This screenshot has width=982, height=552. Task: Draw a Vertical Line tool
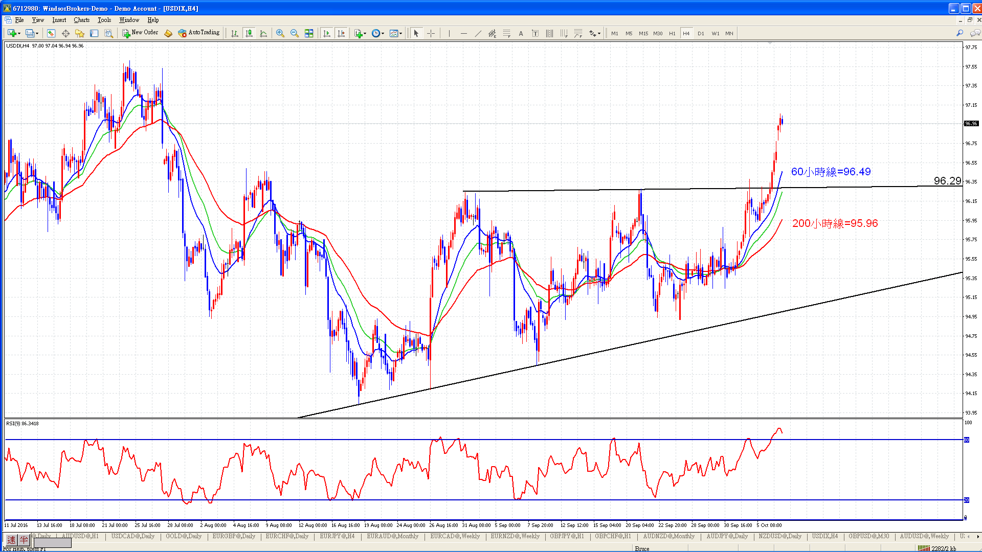(x=449, y=33)
